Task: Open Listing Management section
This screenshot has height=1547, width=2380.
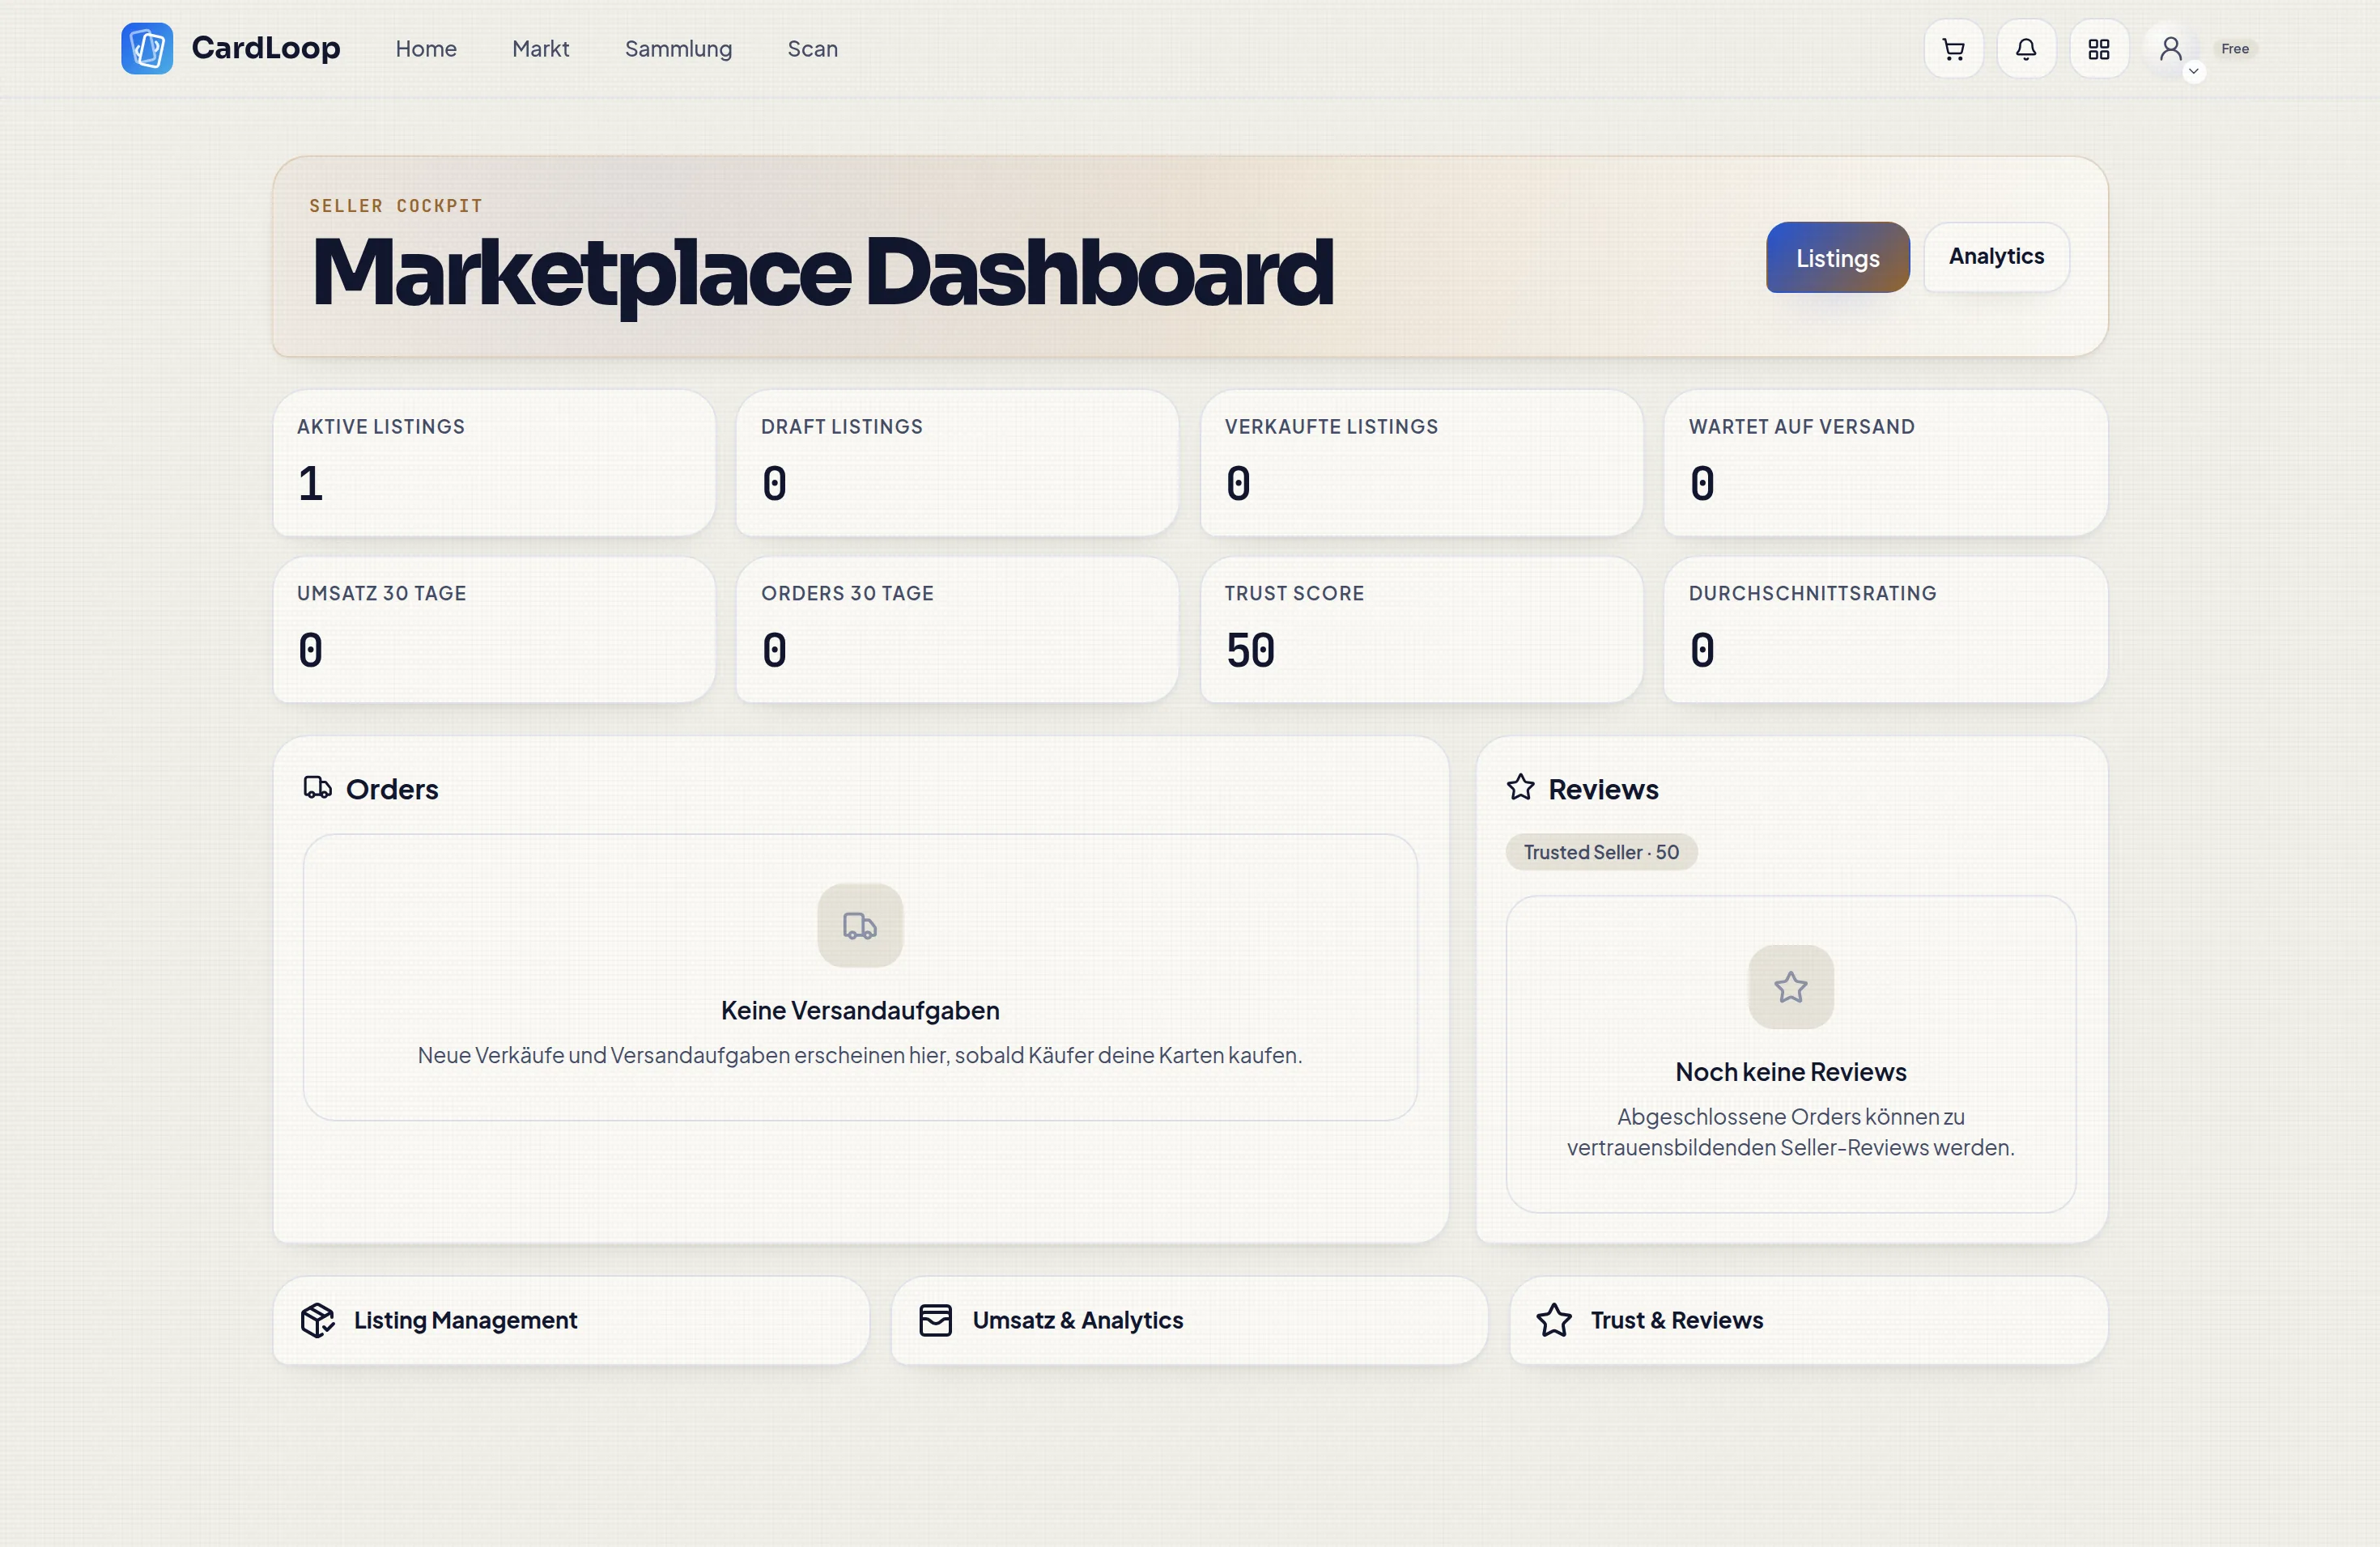Action: click(x=571, y=1320)
